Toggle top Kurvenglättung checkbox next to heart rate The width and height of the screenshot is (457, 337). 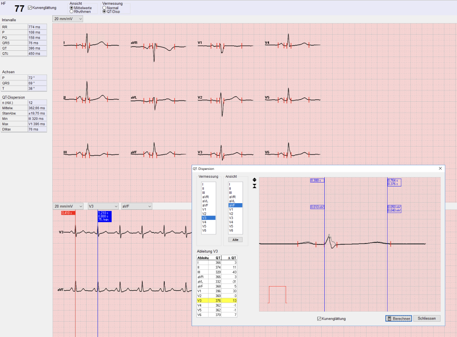pos(30,8)
